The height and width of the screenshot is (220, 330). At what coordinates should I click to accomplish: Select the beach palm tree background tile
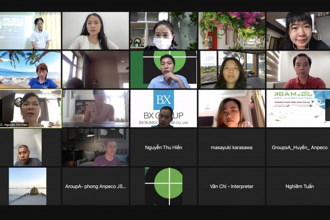(x=30, y=69)
